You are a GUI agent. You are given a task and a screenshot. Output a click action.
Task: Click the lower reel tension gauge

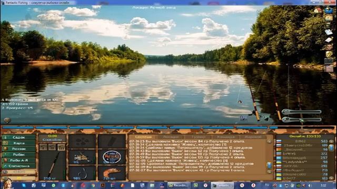pos(302,120)
